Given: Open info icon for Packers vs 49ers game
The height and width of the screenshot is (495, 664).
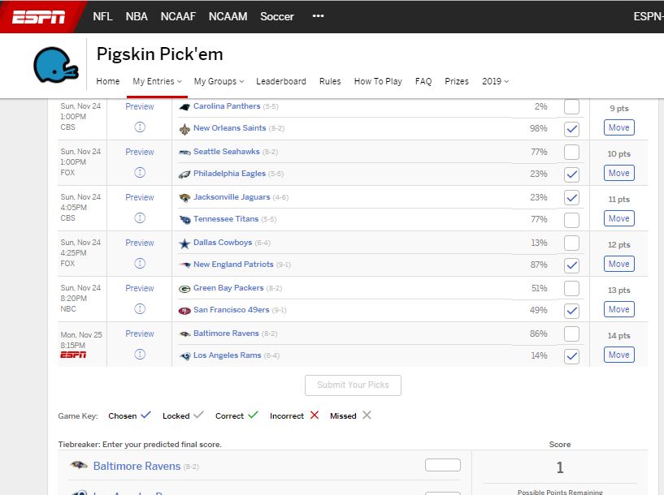Looking at the screenshot, I should [x=140, y=308].
